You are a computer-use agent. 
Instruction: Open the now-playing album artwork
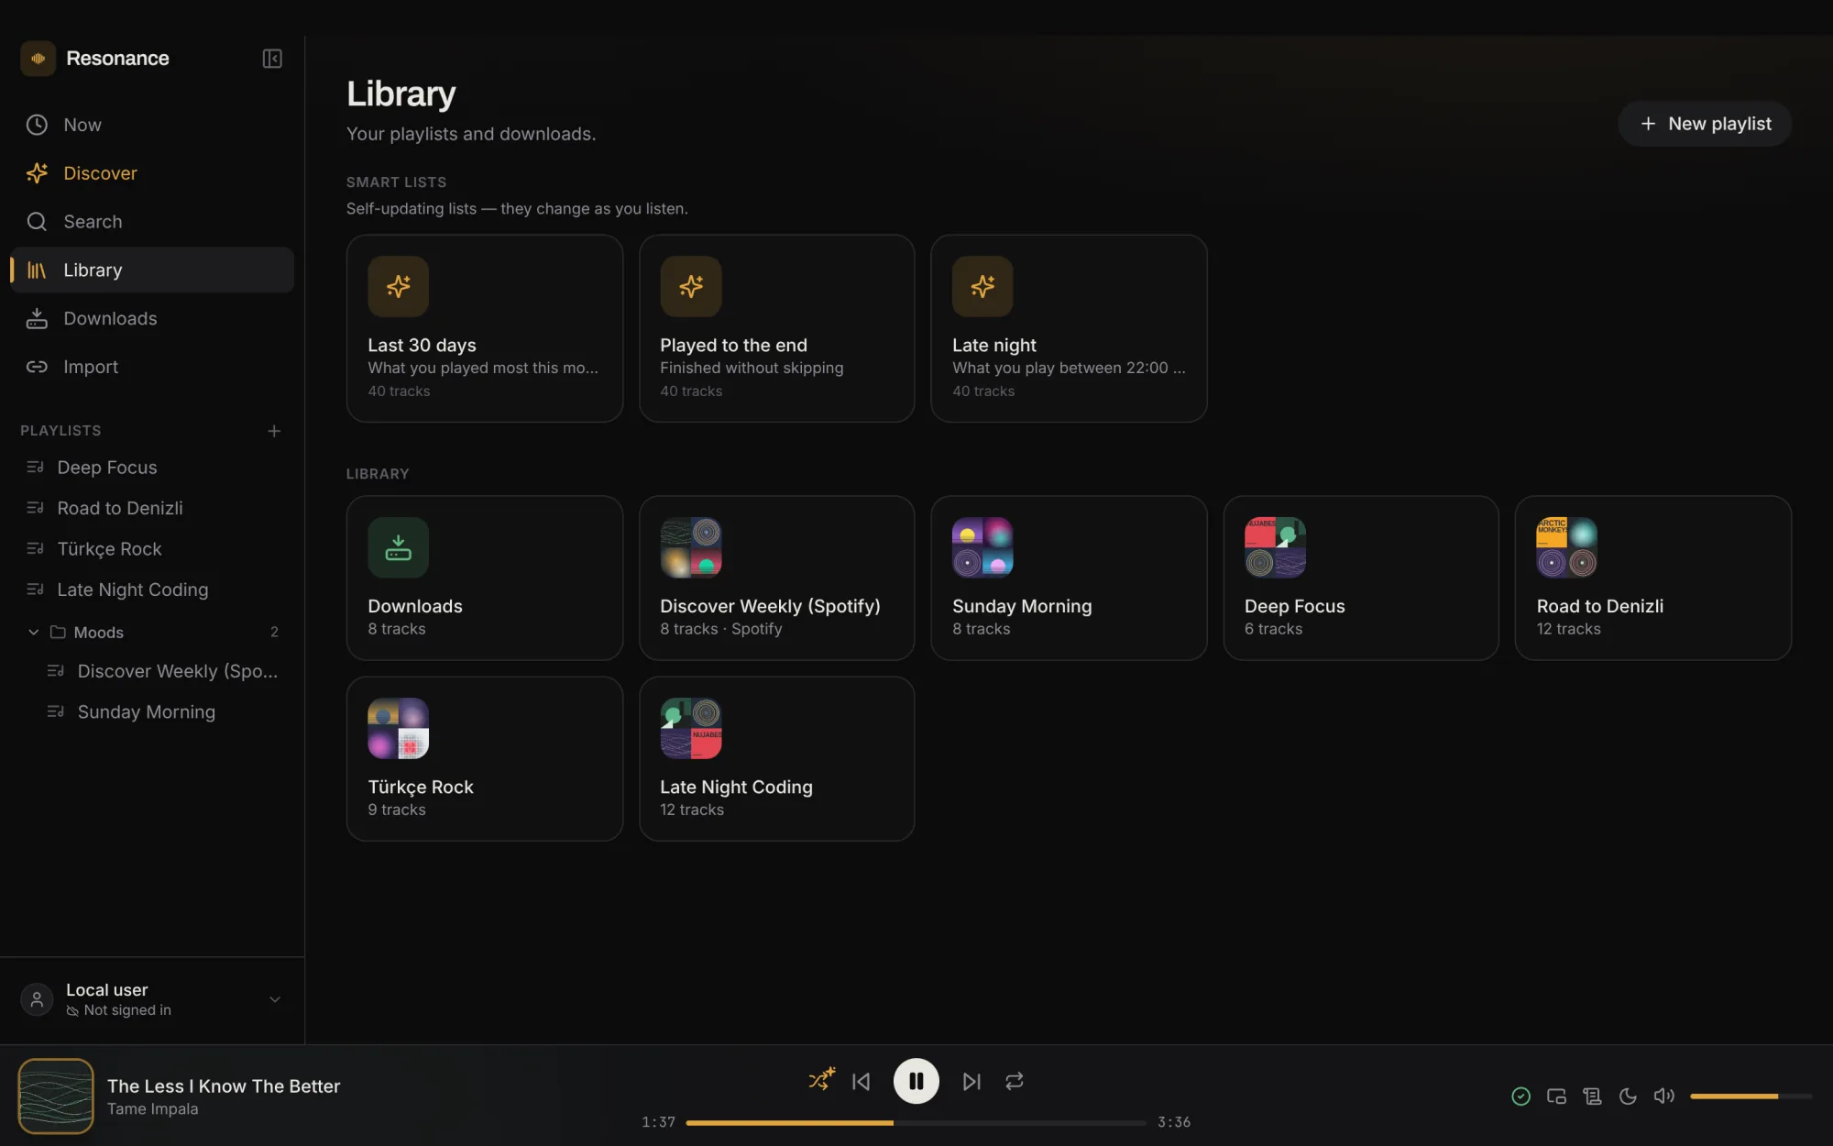(56, 1096)
